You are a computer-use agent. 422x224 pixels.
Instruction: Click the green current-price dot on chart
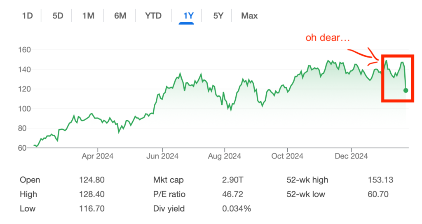point(406,90)
